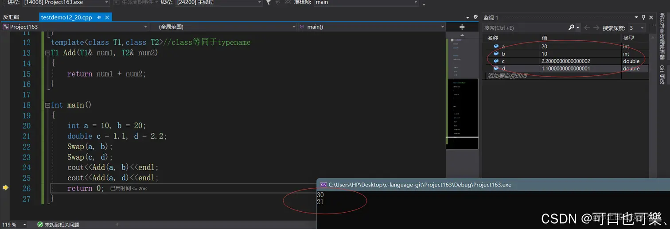670x229 pixels.
Task: Click the 未找到相关问题 status indicator
Action: click(x=58, y=225)
